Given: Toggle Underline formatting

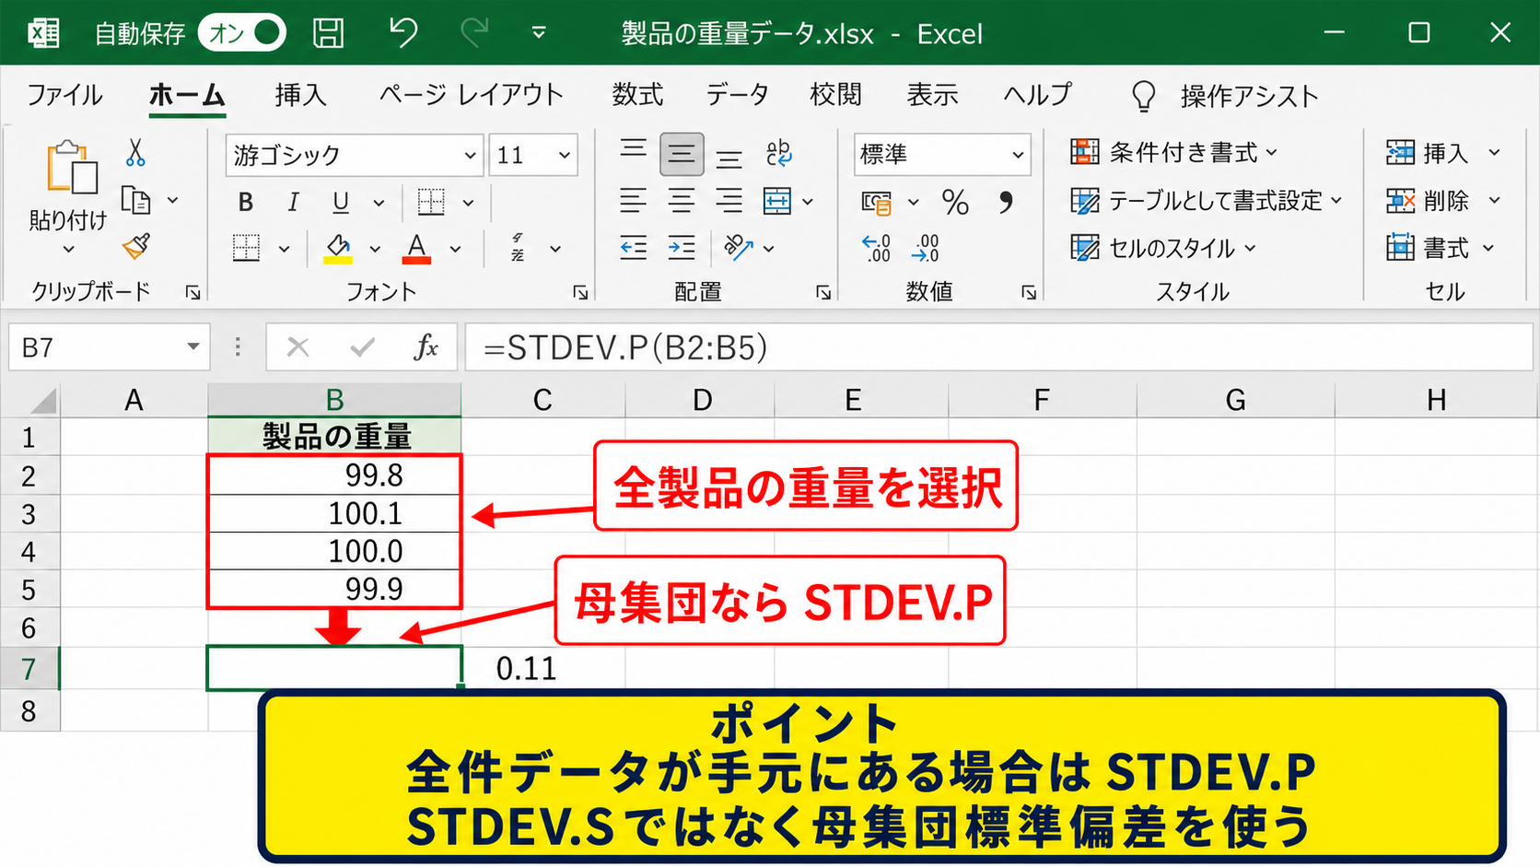Looking at the screenshot, I should pos(341,202).
